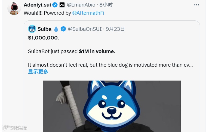Expand the quoted tweet with 显示更多
206x132 pixels.
point(38,72)
